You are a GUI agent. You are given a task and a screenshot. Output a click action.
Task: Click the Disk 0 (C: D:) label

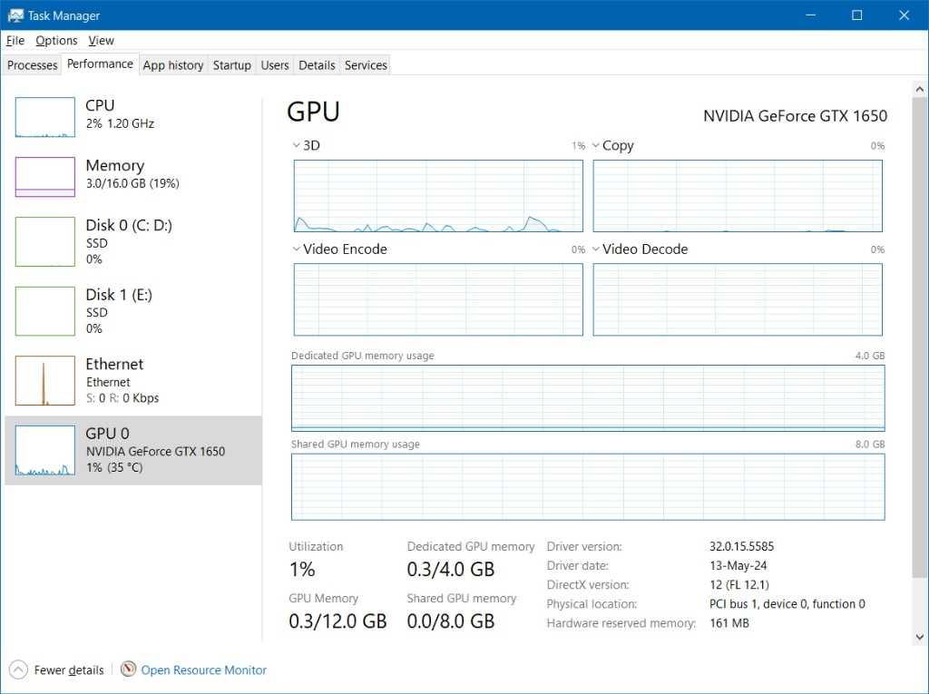coord(129,225)
